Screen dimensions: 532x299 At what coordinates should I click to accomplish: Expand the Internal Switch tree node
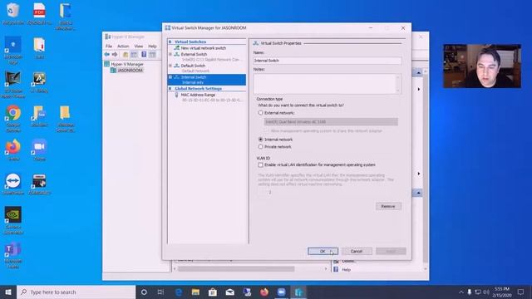[x=170, y=77]
